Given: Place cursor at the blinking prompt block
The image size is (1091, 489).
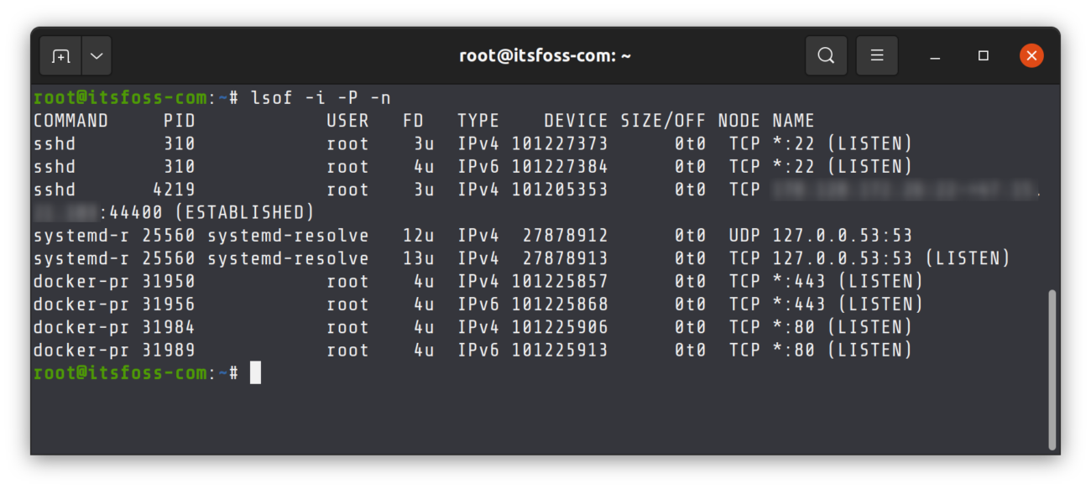Looking at the screenshot, I should coord(255,372).
